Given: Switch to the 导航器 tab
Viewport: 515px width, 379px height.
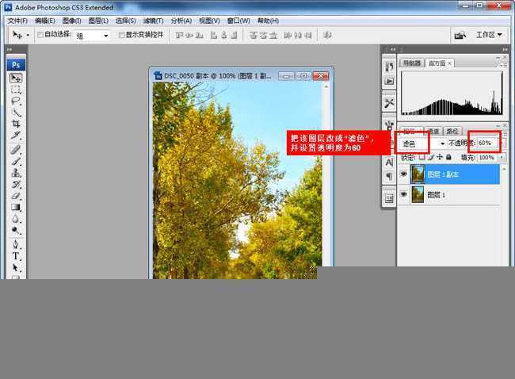Looking at the screenshot, I should click(412, 63).
